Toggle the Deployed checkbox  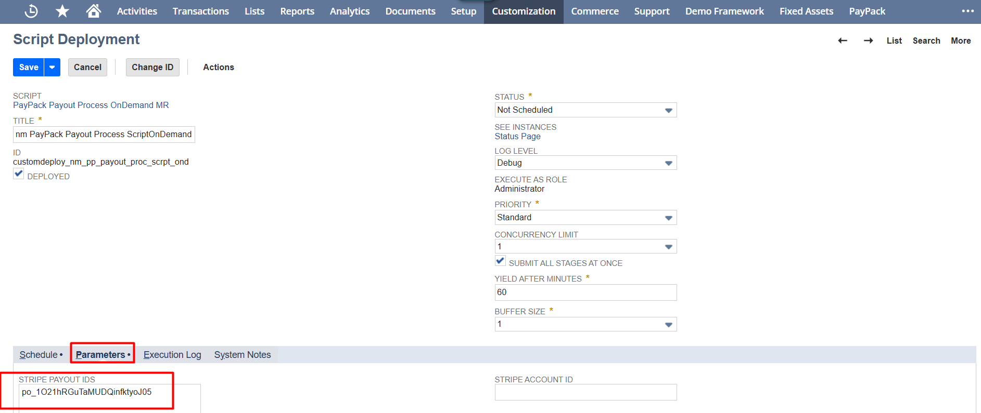[x=19, y=175]
